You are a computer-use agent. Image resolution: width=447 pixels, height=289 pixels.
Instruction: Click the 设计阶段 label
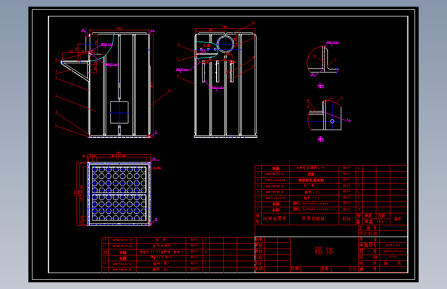point(368,233)
